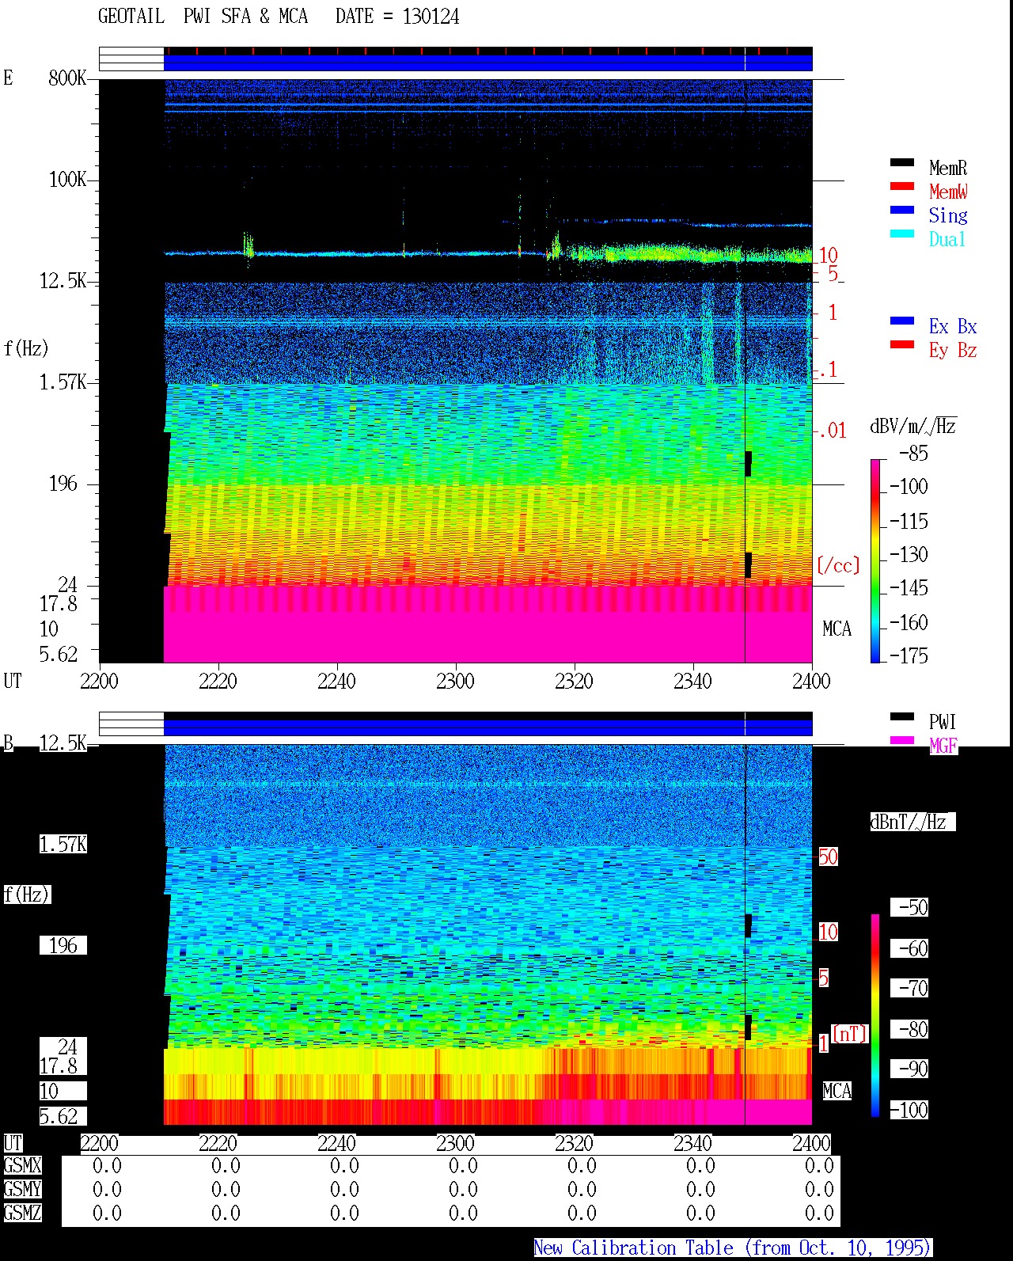Click the magenta MGF legend swatch
The image size is (1013, 1261).
(902, 741)
